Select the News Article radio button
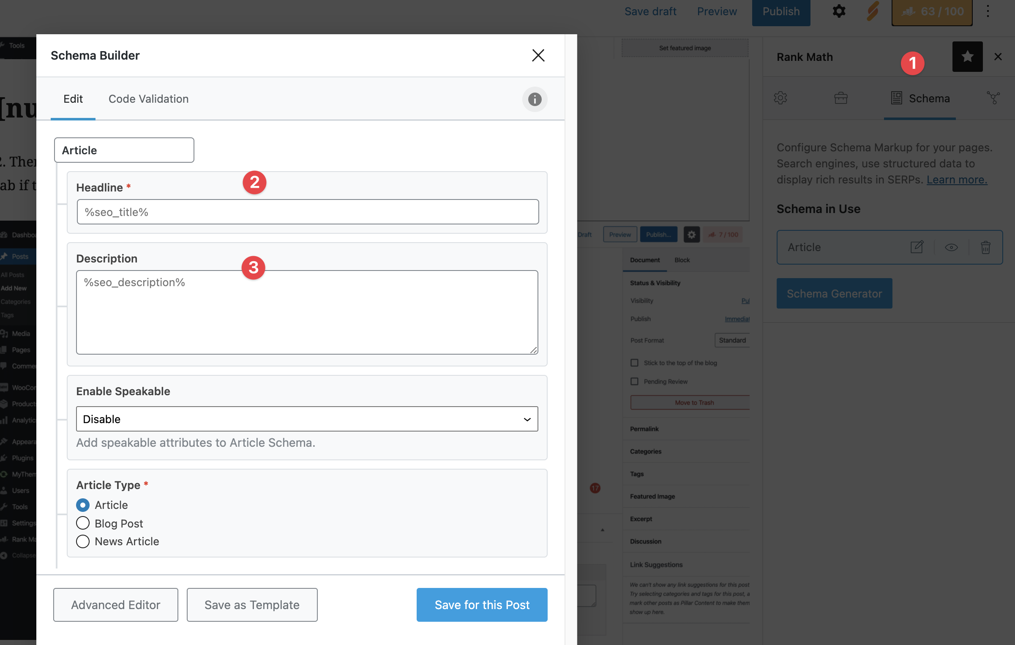1015x645 pixels. tap(83, 541)
